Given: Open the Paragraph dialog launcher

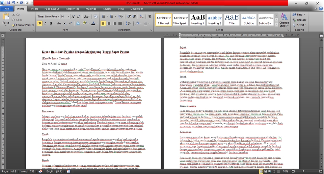Looking at the screenshot, I should 151,30.
